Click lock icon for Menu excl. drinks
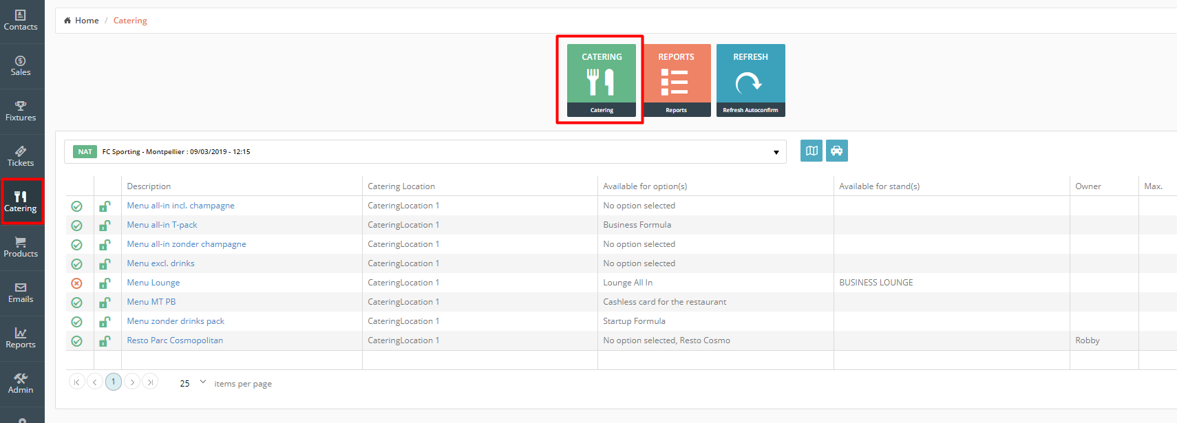The width and height of the screenshot is (1177, 423). [105, 263]
